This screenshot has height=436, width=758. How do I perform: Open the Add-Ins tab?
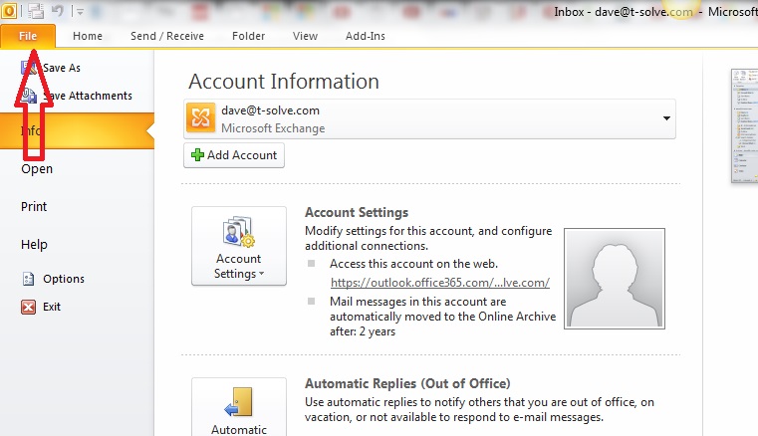(364, 36)
